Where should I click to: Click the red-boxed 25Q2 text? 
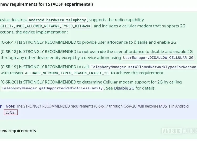point(11,112)
